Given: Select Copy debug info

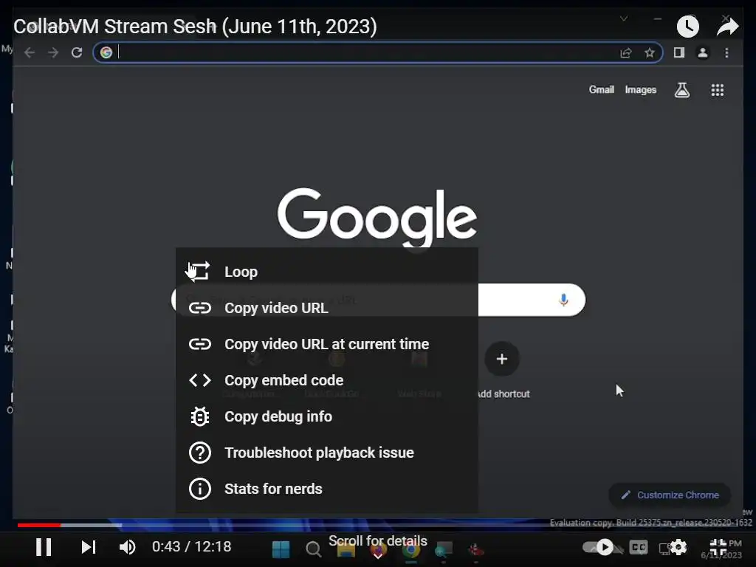Looking at the screenshot, I should tap(327, 416).
